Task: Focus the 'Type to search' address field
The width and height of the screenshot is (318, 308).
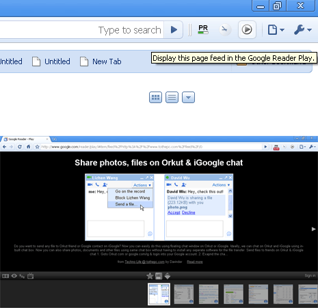Action: 81,30
